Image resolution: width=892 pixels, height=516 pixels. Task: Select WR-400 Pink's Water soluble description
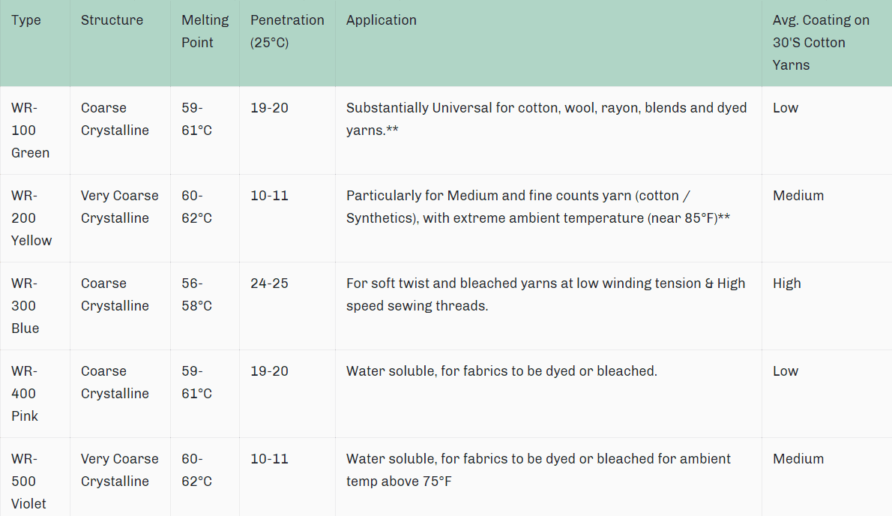(501, 371)
